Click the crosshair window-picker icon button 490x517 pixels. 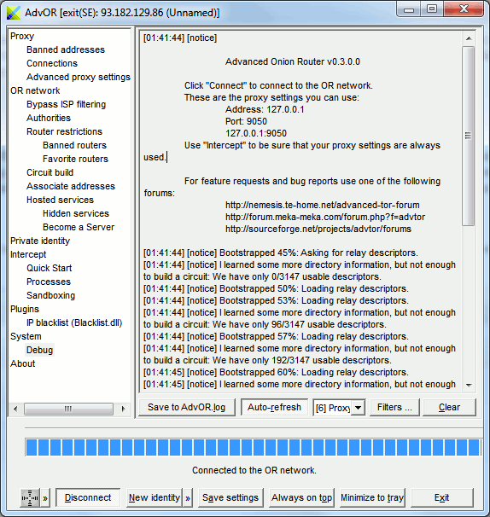click(30, 497)
